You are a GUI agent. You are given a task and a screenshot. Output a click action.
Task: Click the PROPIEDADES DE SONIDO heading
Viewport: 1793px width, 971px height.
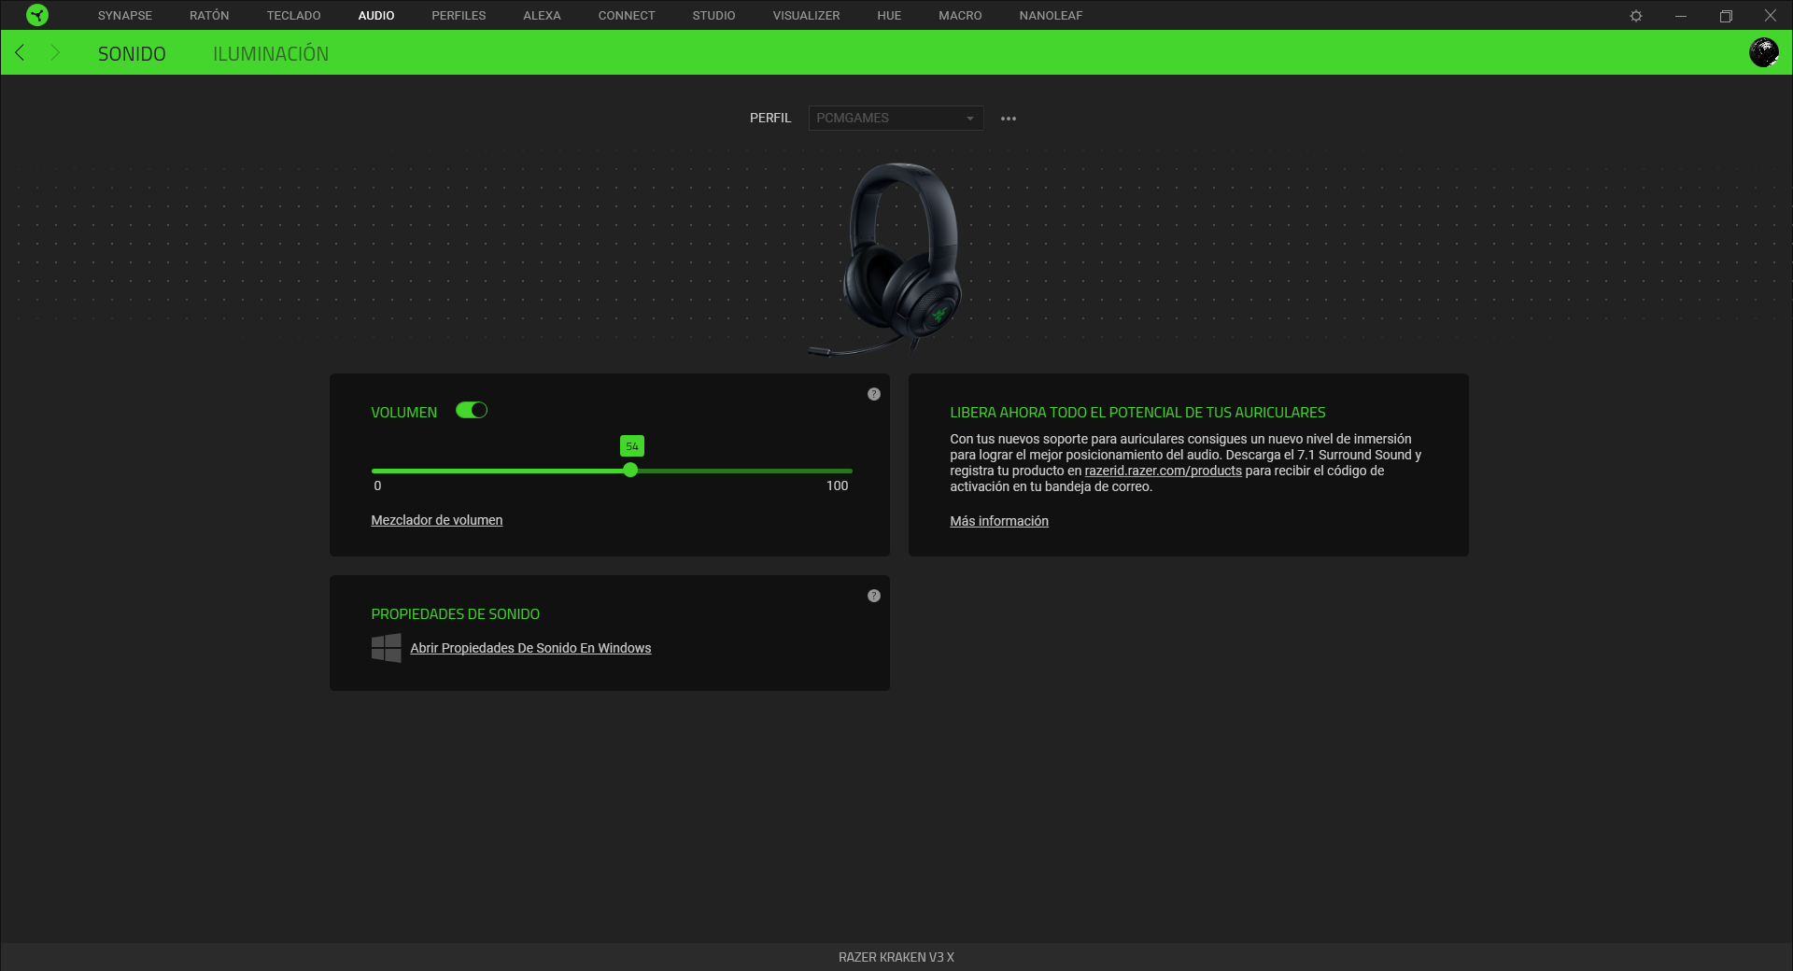(455, 613)
